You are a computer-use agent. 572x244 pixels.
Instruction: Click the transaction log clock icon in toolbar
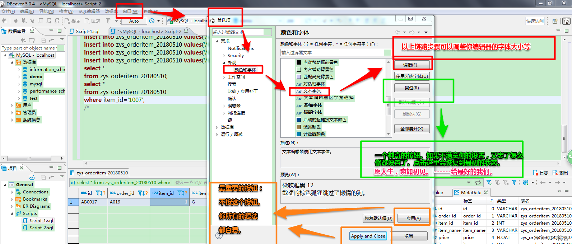pos(152,21)
